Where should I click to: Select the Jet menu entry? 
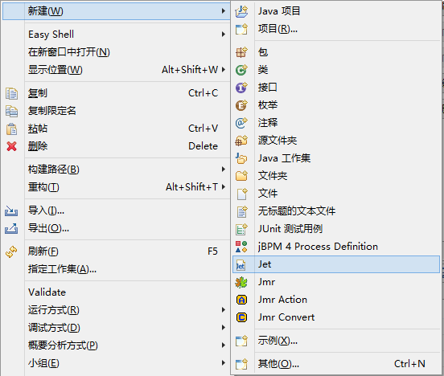[x=336, y=264]
